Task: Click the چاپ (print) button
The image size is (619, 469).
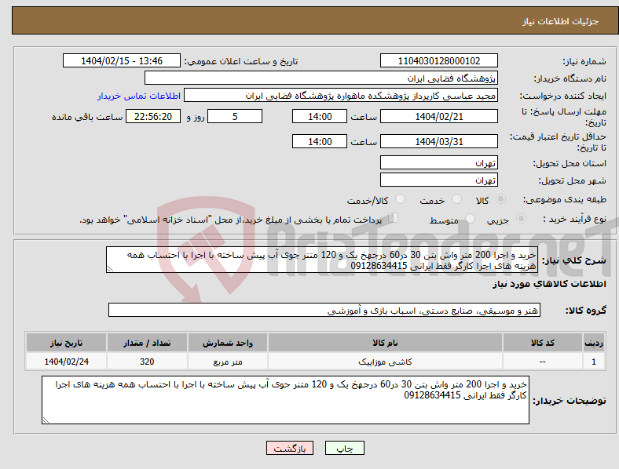Action: coord(344,448)
